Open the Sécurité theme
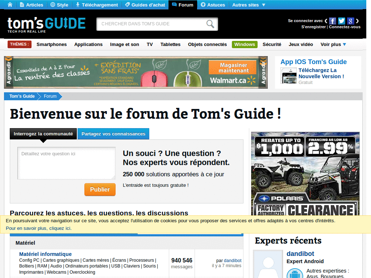The height and width of the screenshot is (278, 371). click(x=272, y=45)
